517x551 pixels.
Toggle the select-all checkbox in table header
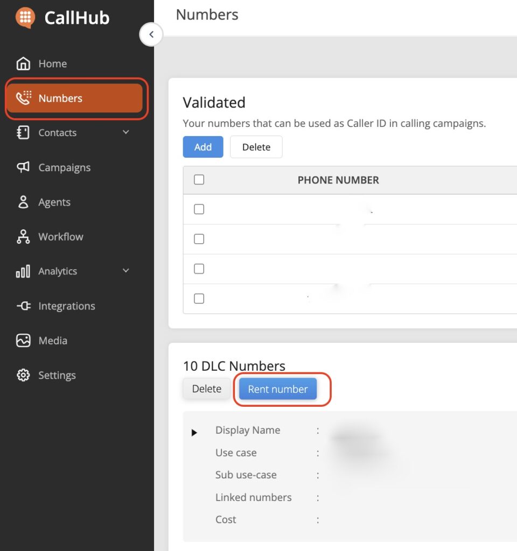click(x=199, y=180)
